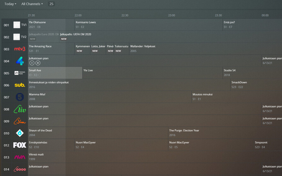Jump to the 23:00 time marker
This screenshot has height=176, width=282.
pos(172,15)
